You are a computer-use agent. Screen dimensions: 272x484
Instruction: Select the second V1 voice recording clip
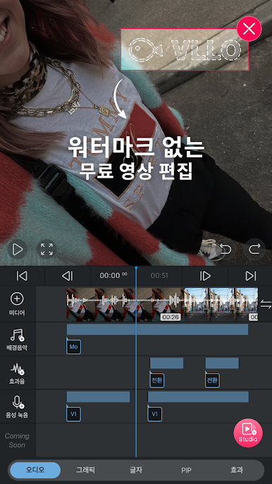[155, 414]
